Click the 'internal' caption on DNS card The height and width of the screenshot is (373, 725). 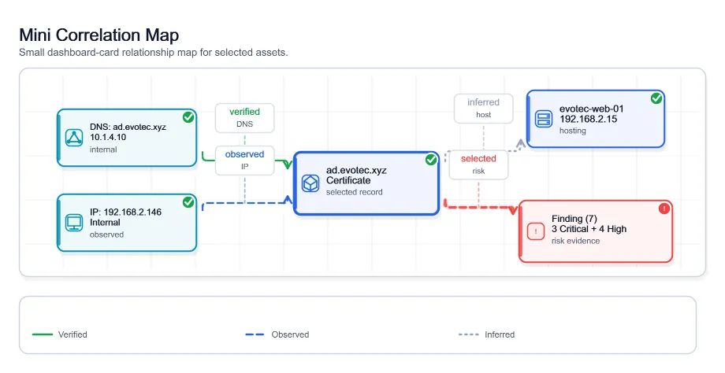tap(103, 150)
